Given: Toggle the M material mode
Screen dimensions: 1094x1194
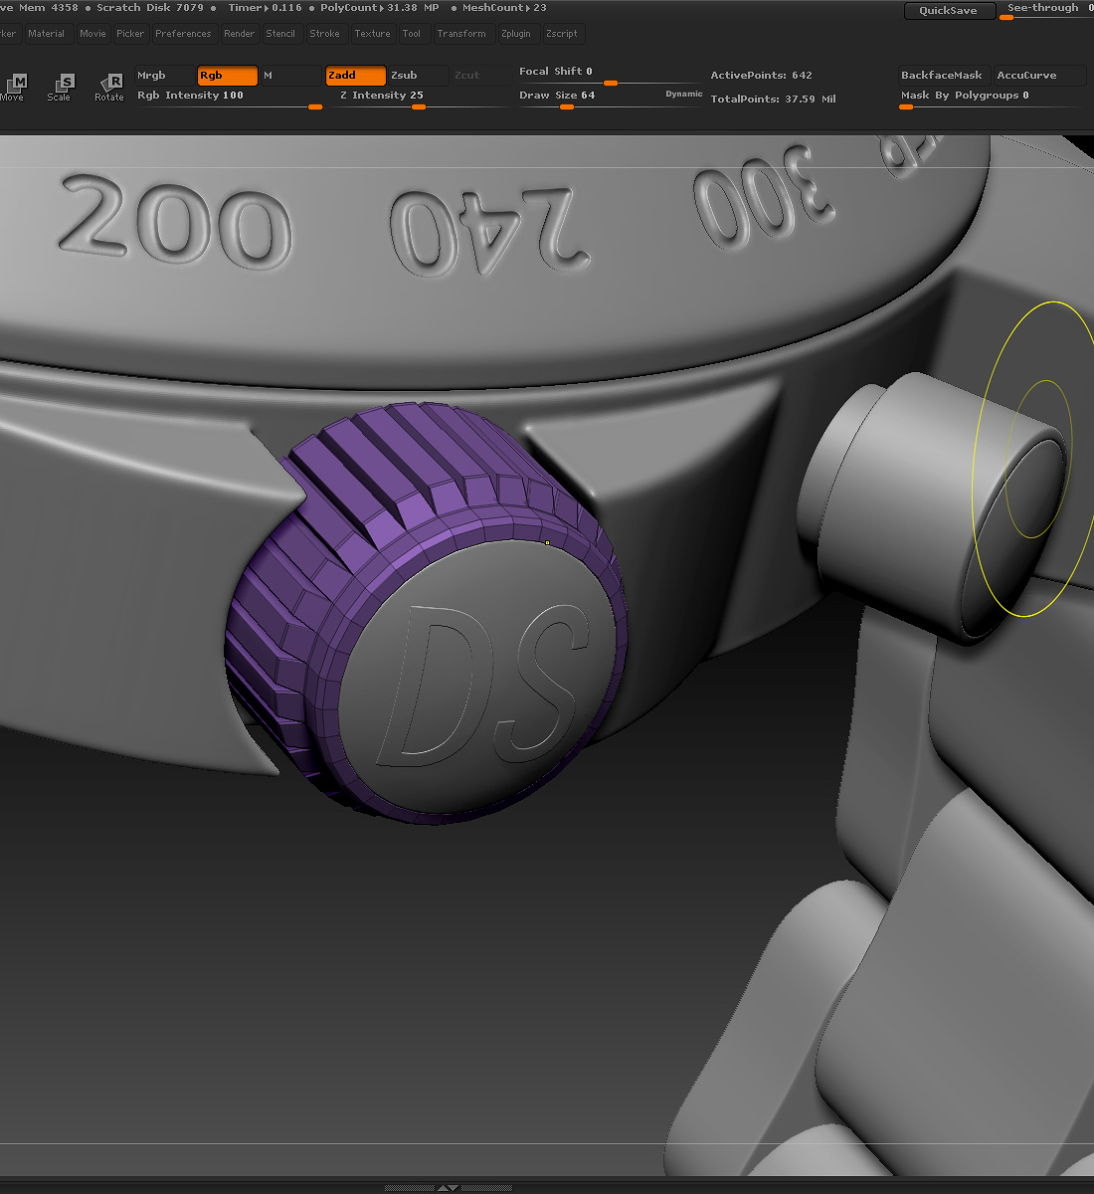Looking at the screenshot, I should coord(290,76).
